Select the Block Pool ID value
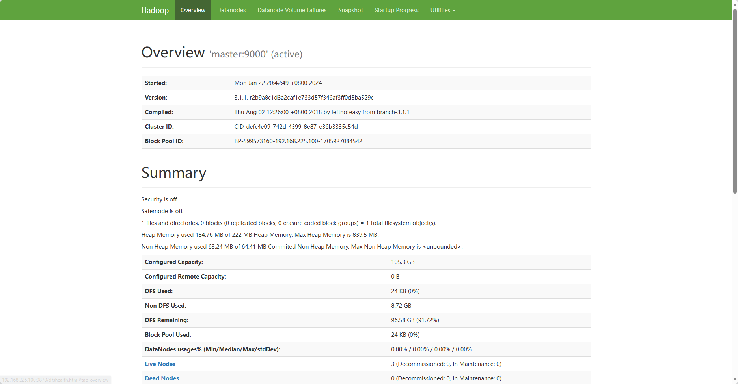Image resolution: width=738 pixels, height=384 pixels. click(298, 141)
